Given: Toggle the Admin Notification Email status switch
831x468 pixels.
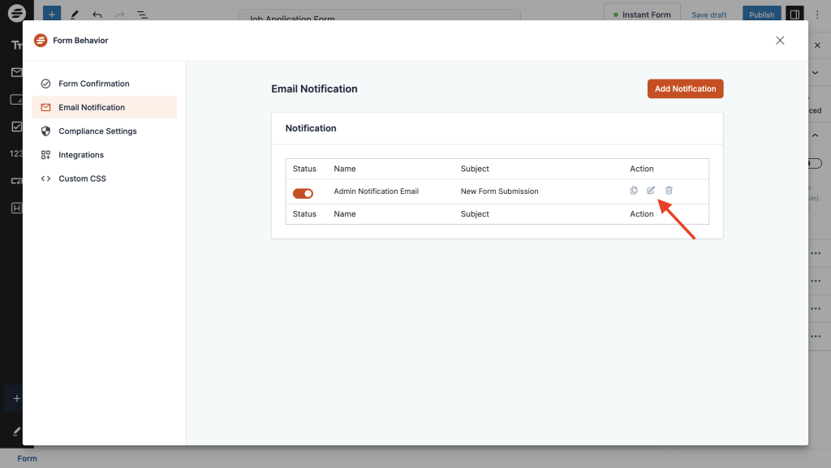Looking at the screenshot, I should coord(303,193).
